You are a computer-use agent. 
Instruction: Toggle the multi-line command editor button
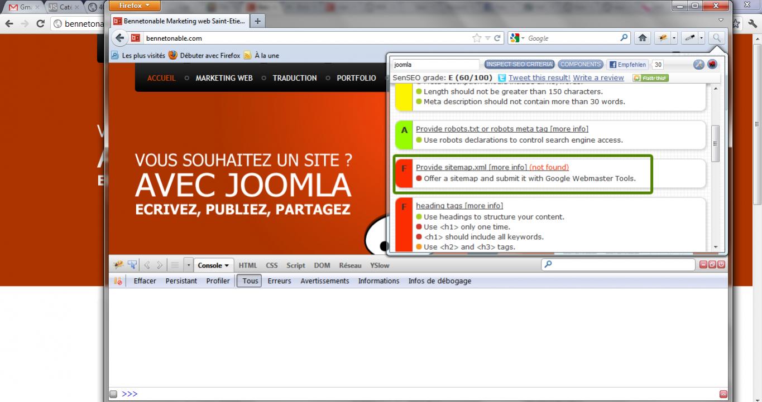click(723, 394)
